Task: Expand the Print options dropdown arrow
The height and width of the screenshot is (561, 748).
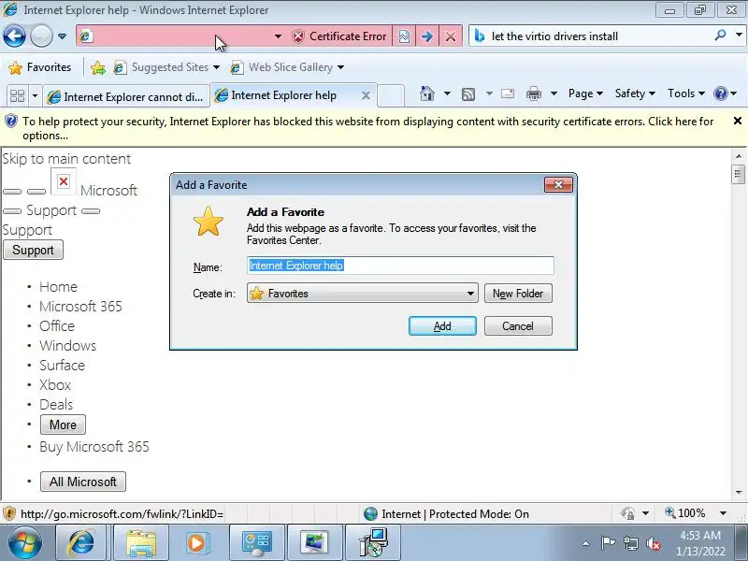Action: click(x=554, y=94)
